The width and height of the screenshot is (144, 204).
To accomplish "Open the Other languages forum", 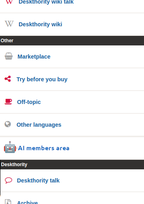I will coord(39,125).
